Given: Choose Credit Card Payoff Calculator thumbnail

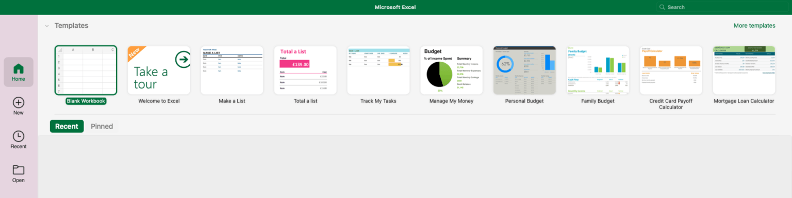Looking at the screenshot, I should pos(671,70).
